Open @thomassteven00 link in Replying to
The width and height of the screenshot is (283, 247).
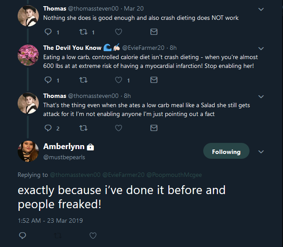click(75, 175)
